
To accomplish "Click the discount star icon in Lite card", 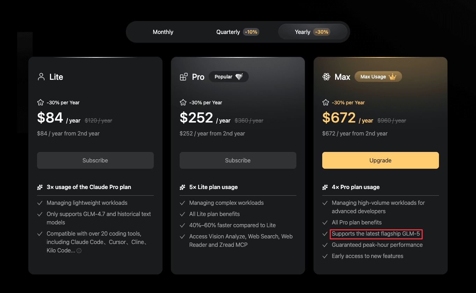I will pos(41,103).
